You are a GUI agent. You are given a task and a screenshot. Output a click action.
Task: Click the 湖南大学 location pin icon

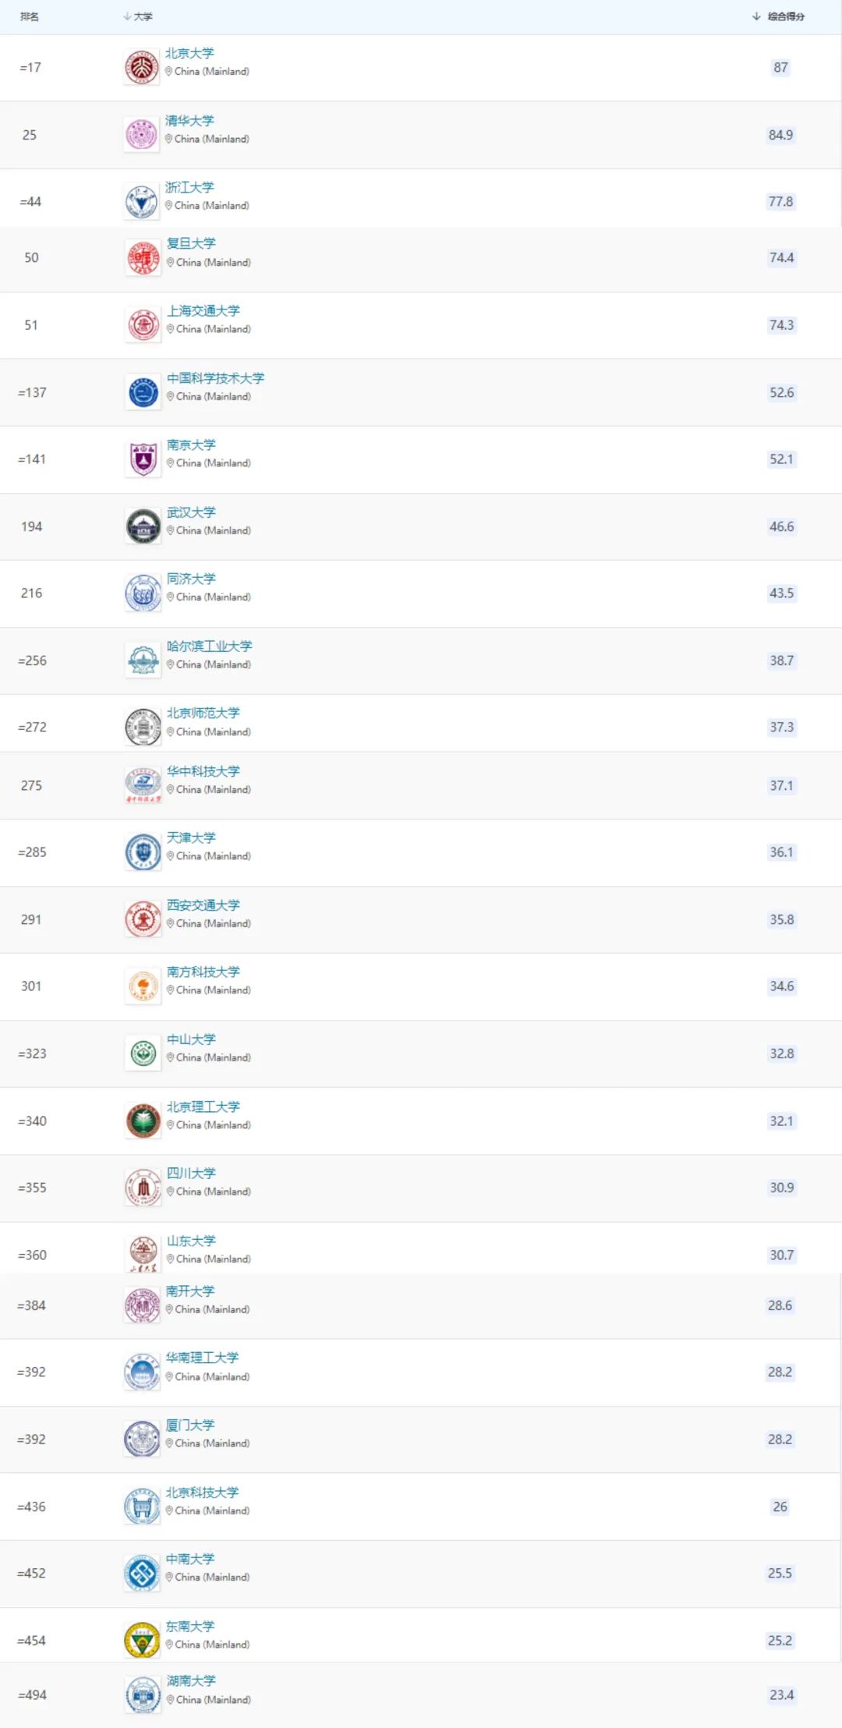pos(170,1700)
